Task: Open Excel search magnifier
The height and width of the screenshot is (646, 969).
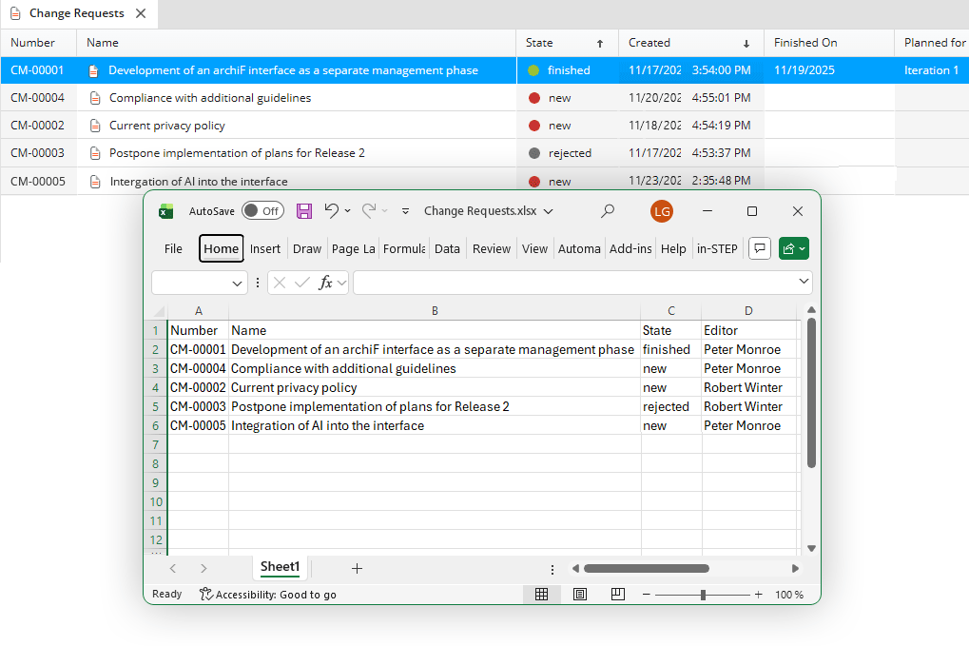Action: [x=608, y=211]
